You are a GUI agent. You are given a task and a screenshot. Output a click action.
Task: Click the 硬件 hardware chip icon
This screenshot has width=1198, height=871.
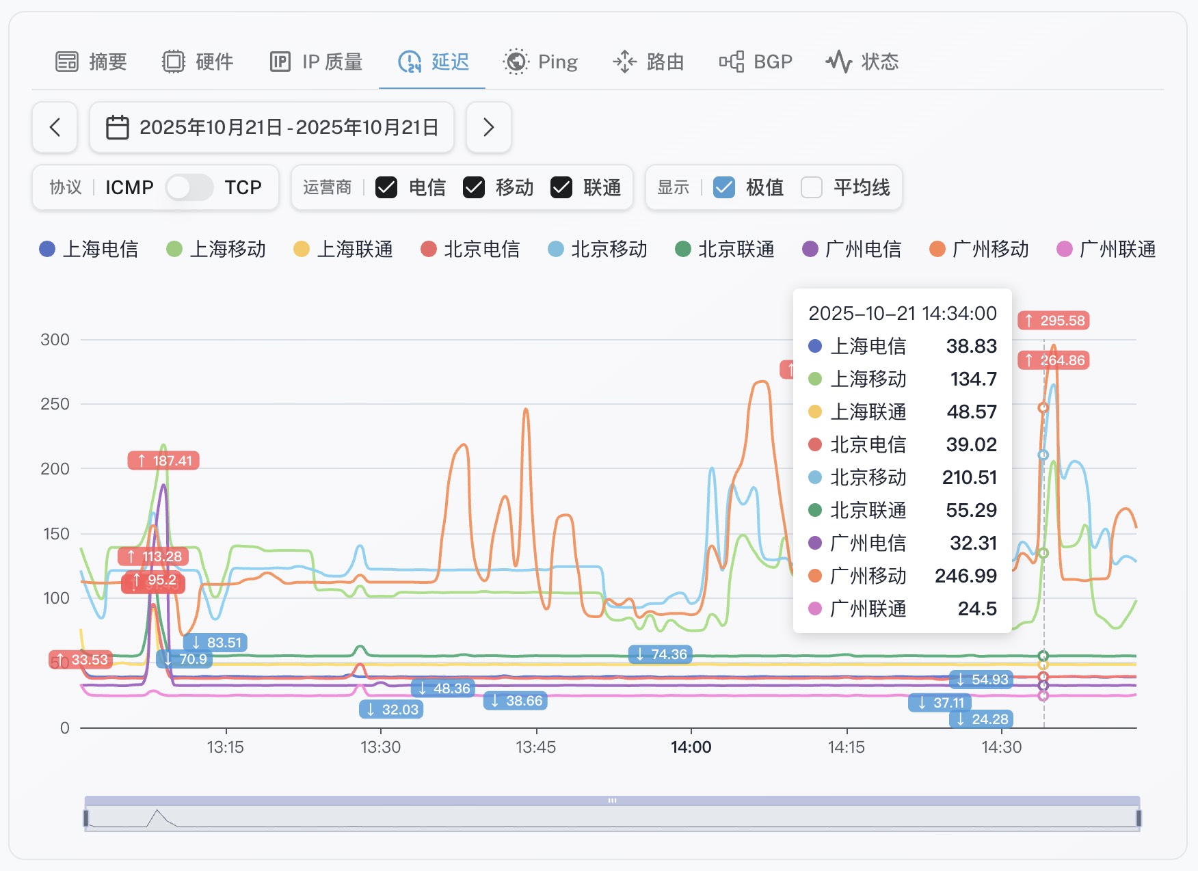coord(174,62)
